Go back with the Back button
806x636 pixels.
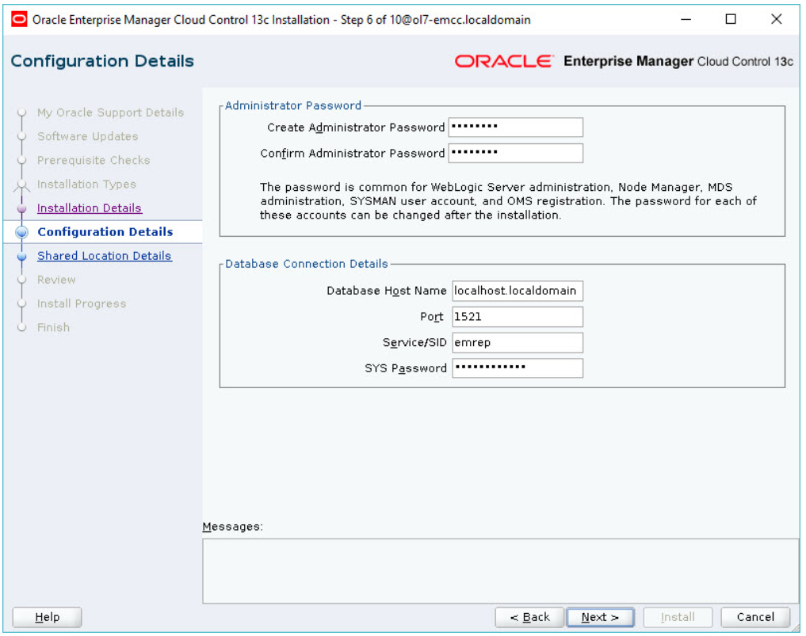coord(529,617)
